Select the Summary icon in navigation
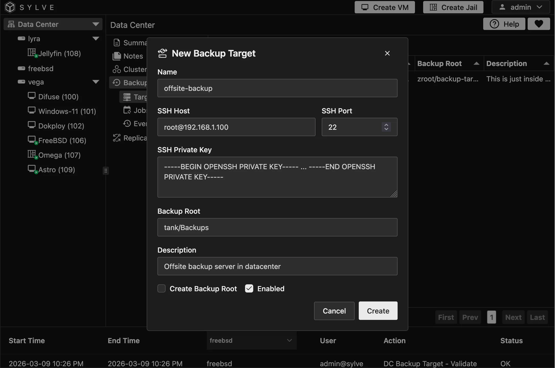Image resolution: width=555 pixels, height=368 pixels. point(117,42)
